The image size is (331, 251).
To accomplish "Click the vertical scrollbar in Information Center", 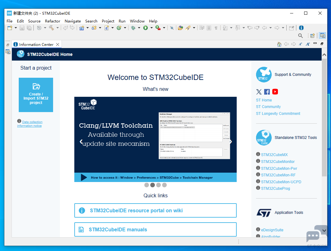I will pyautogui.click(x=324, y=125).
